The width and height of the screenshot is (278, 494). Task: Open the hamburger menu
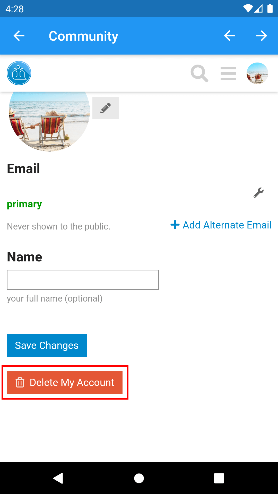(x=228, y=74)
